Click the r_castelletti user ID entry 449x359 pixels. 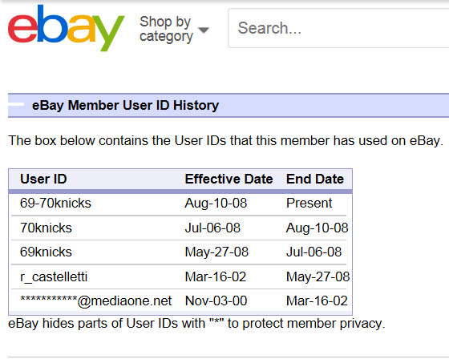[54, 276]
